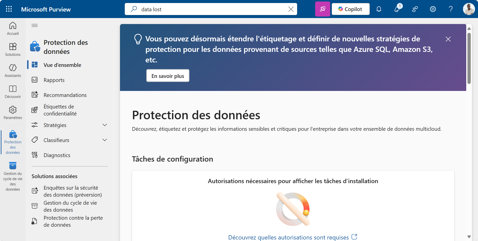Screen dimensions: 478x241
Task: Open Assistants in the left rail
Action: pos(13,70)
